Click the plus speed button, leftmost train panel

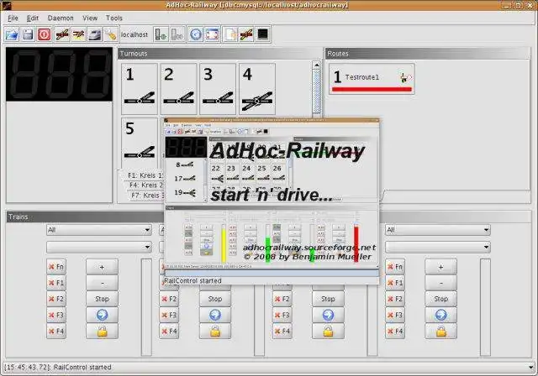tap(102, 266)
